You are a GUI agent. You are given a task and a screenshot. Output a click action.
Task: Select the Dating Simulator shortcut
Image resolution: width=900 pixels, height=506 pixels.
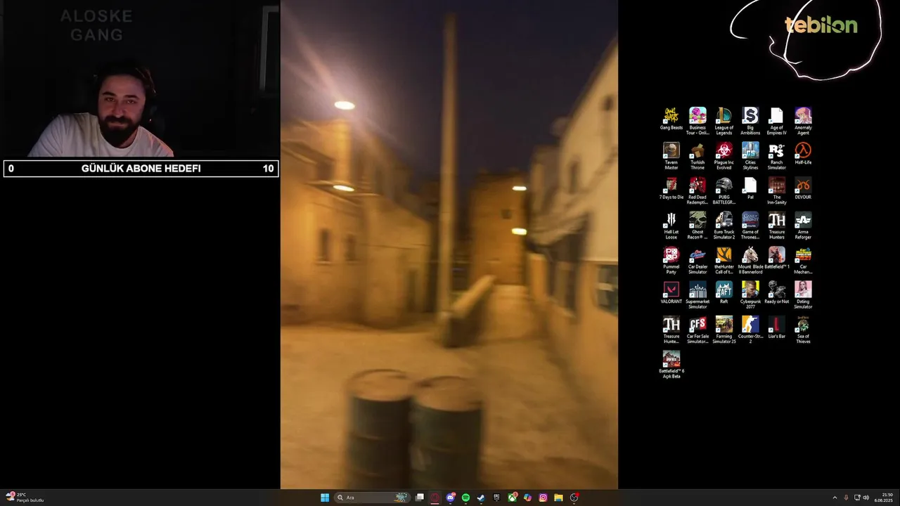(803, 295)
